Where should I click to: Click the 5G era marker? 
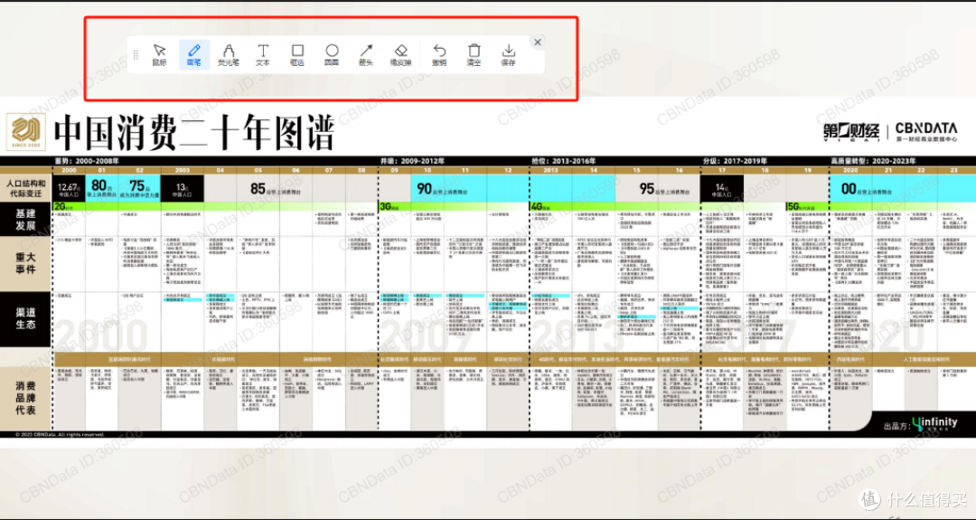[x=802, y=207]
